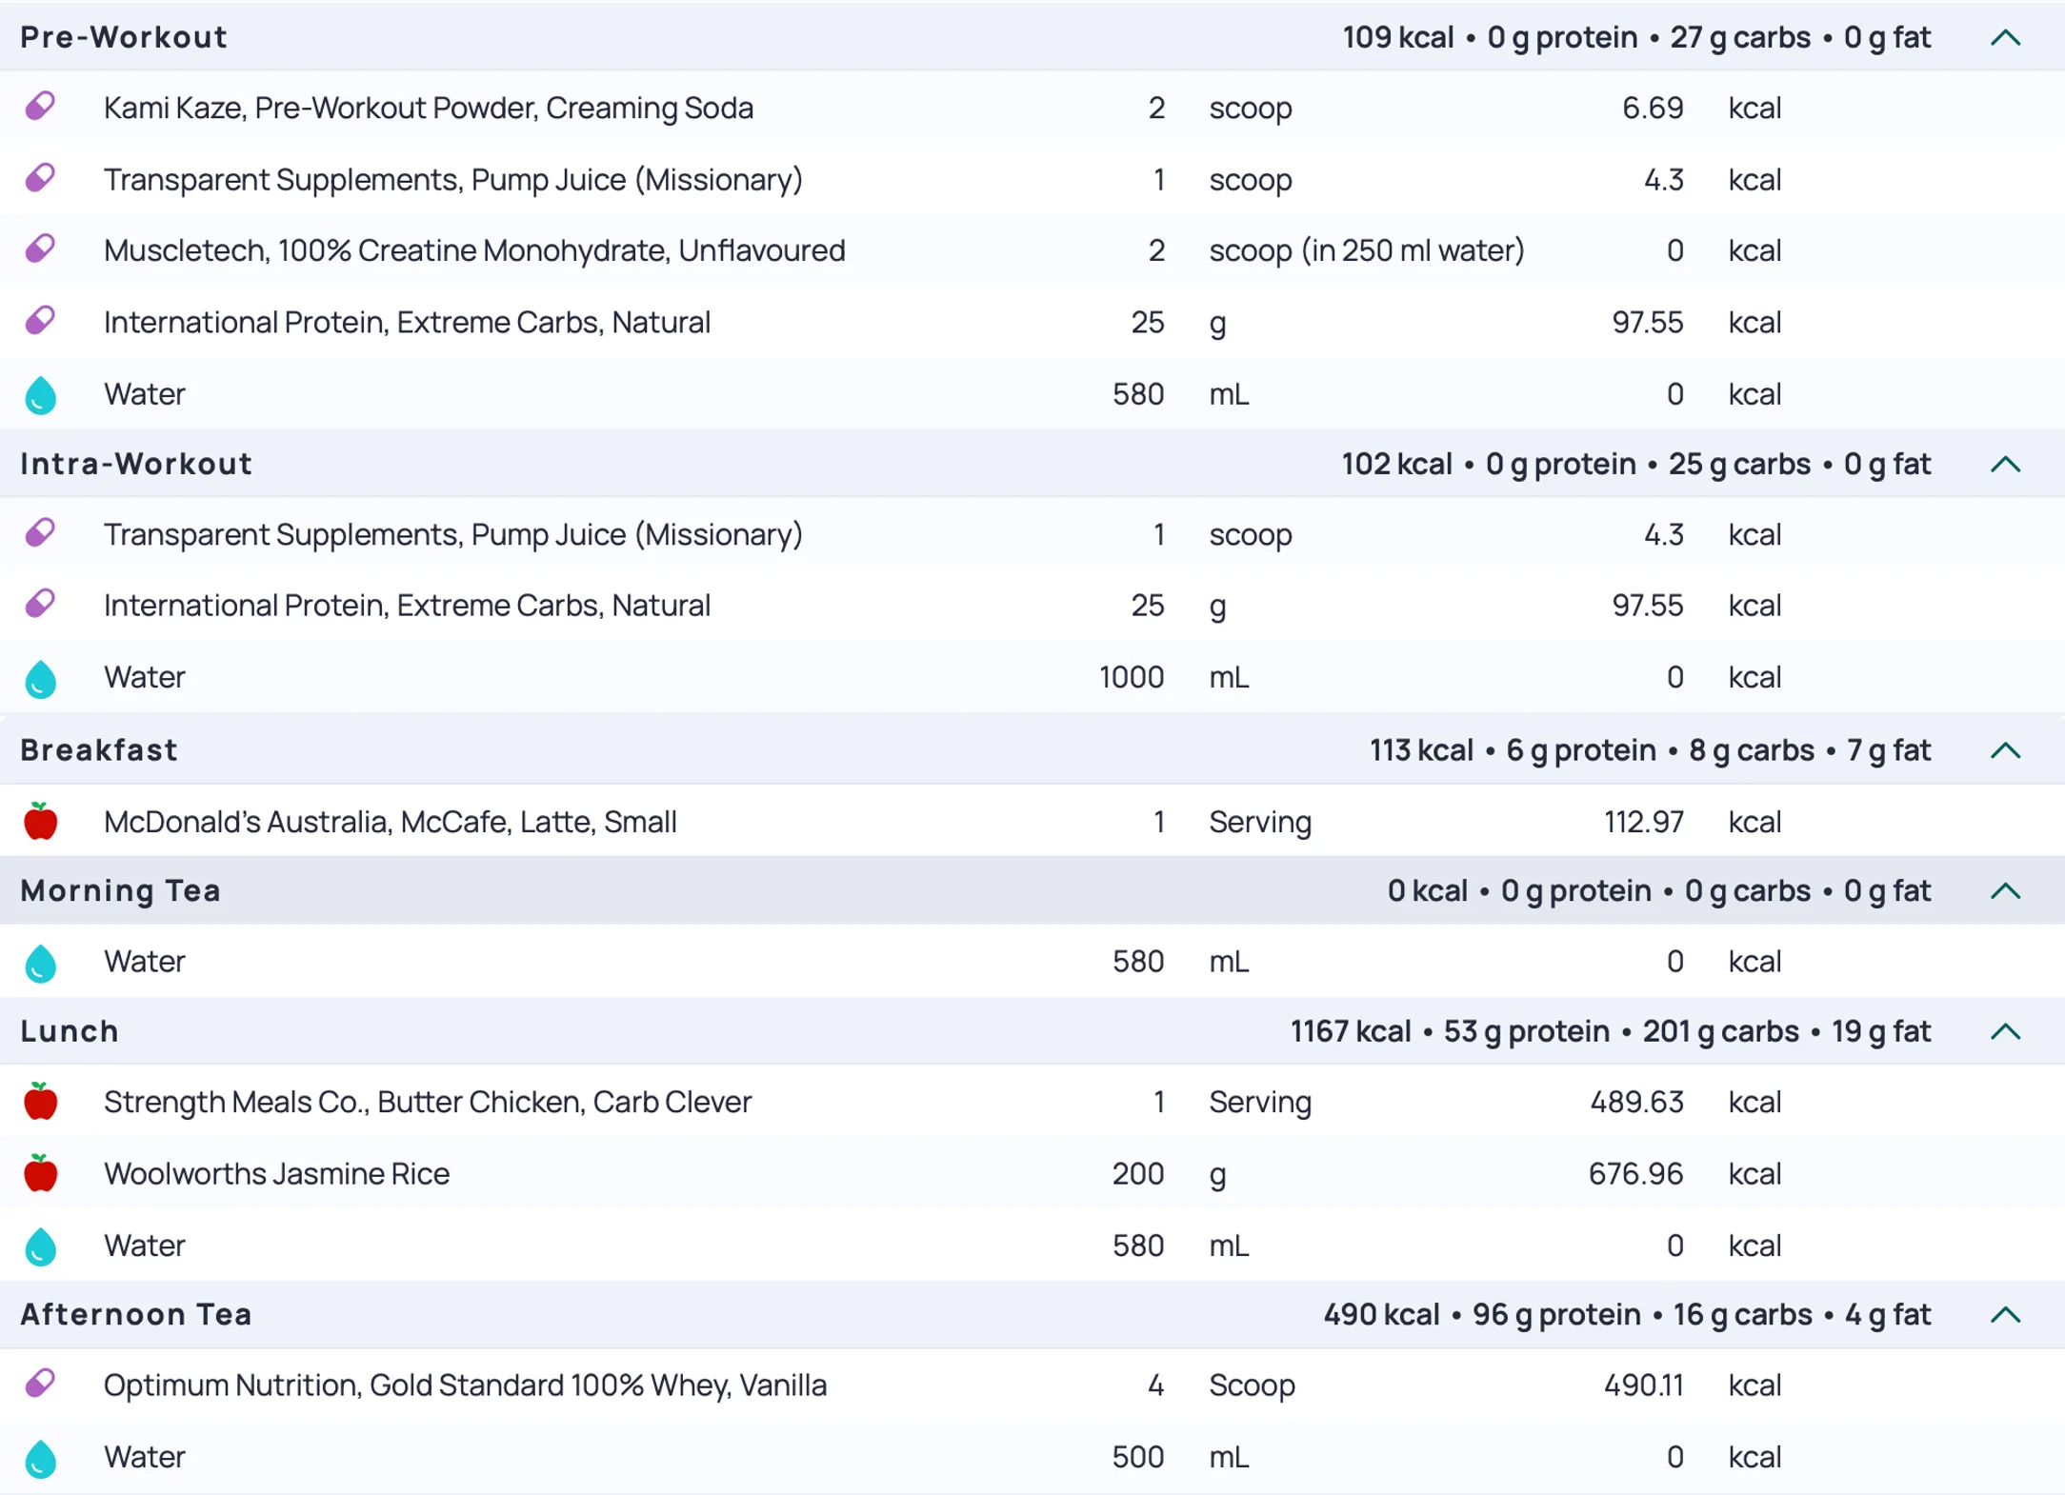Image resolution: width=2065 pixels, height=1495 pixels.
Task: Click the water drop icon in Morning Tea
Action: [40, 962]
